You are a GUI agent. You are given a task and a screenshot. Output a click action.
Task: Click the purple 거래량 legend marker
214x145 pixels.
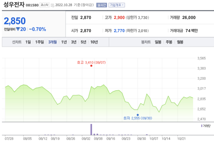(202, 126)
